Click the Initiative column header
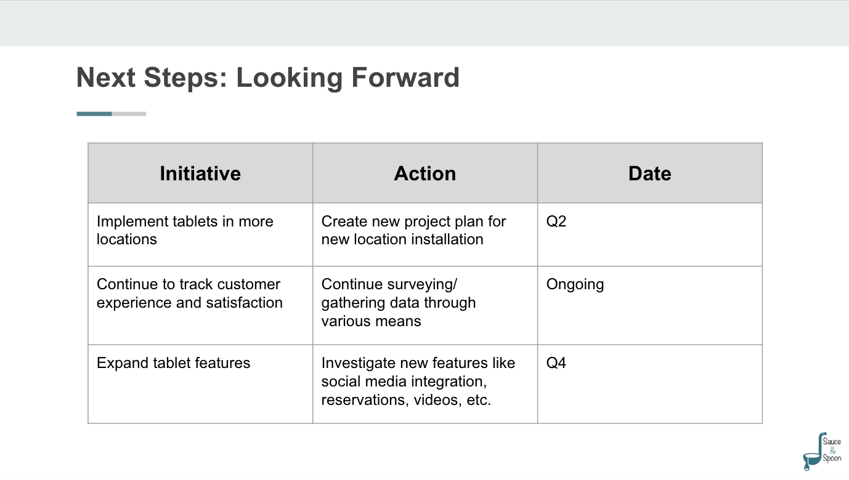 [x=200, y=174]
